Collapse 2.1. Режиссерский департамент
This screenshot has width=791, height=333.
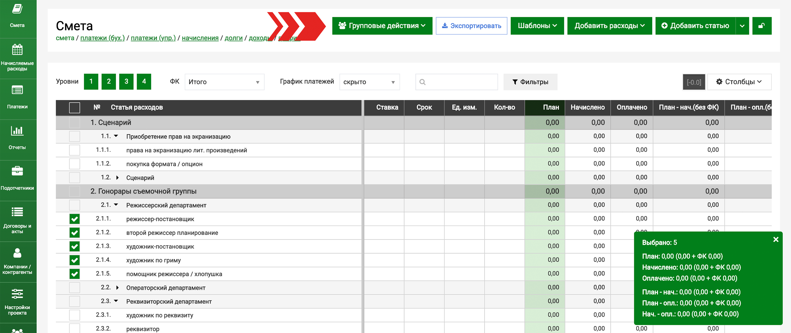point(116,205)
